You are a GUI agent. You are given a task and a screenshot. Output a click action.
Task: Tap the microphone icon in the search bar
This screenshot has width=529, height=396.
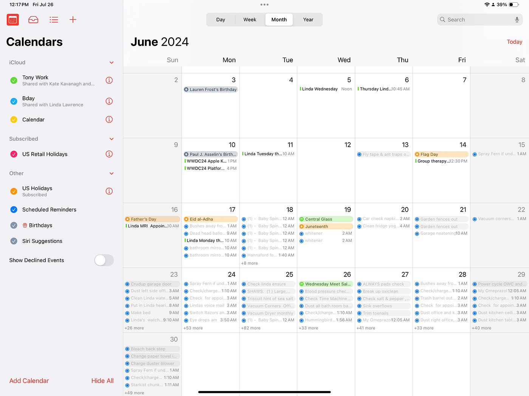click(517, 19)
